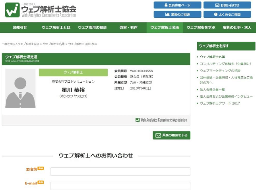The height and width of the screenshot is (190, 256).
Task: Open the 会員専用ページ lock button
Action: pyautogui.click(x=177, y=5)
